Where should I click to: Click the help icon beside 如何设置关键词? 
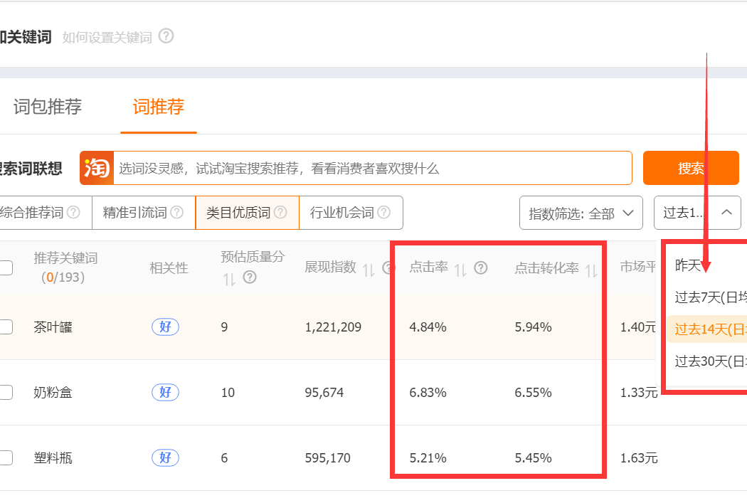[x=166, y=36]
